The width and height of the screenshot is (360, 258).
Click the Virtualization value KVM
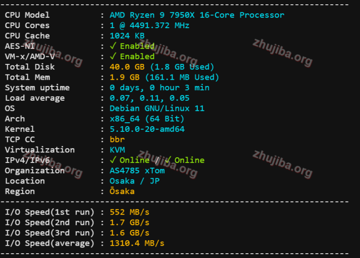pyautogui.click(x=117, y=150)
